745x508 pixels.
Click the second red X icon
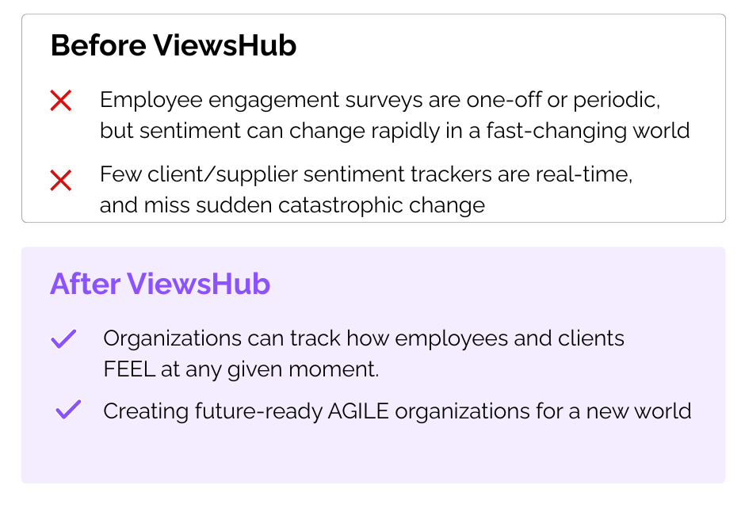click(61, 181)
